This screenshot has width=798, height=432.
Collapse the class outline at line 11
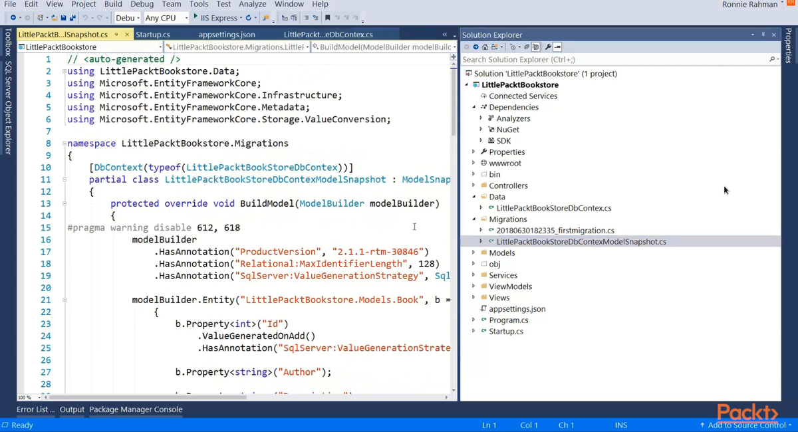(x=65, y=179)
